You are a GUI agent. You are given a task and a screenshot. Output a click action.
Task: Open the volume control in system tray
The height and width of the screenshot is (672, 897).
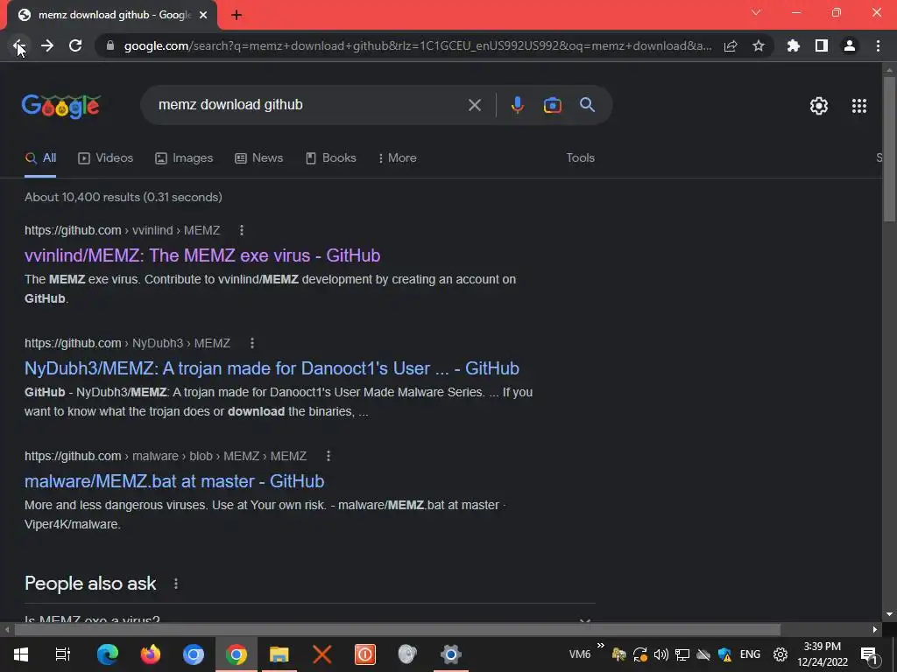pos(661,654)
